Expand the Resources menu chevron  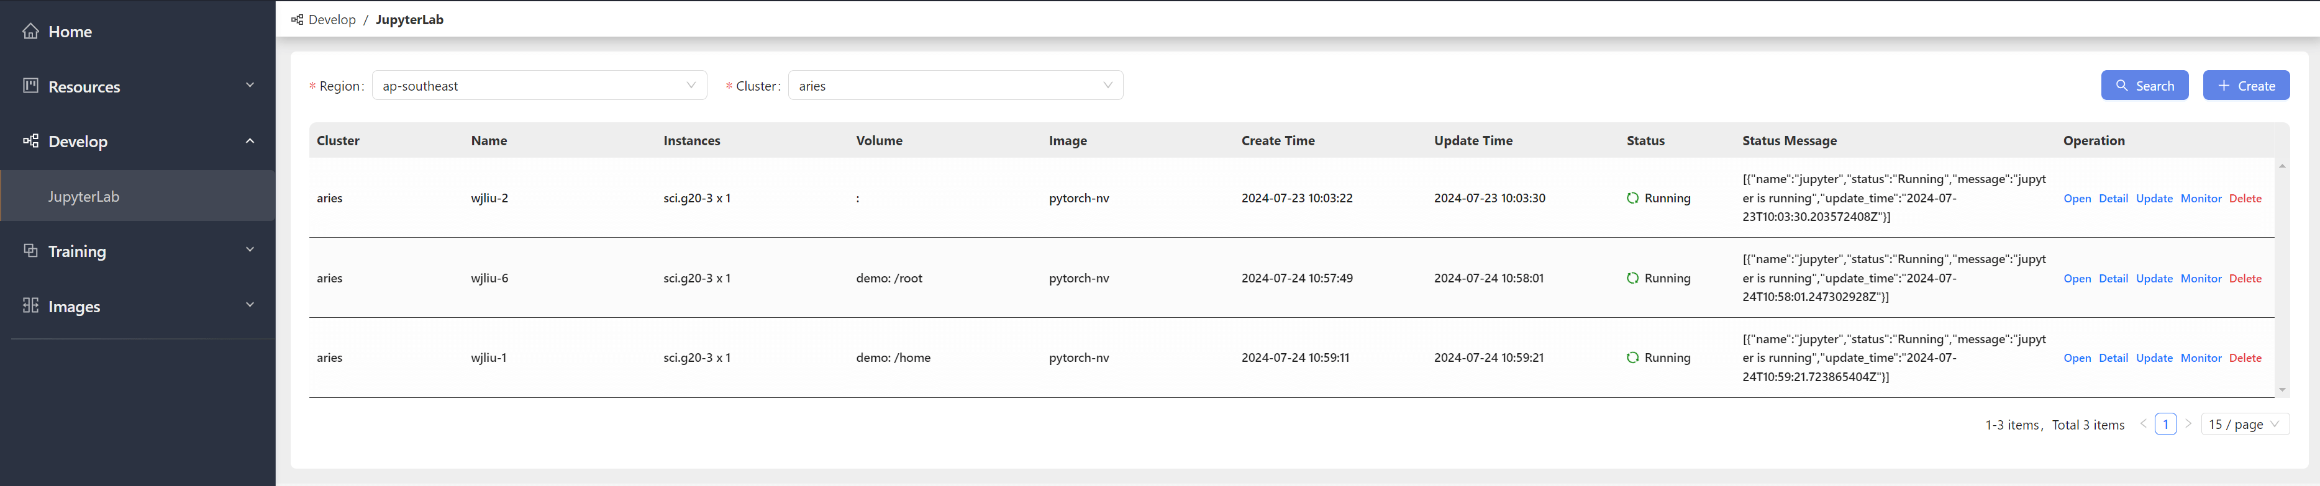pyautogui.click(x=250, y=86)
